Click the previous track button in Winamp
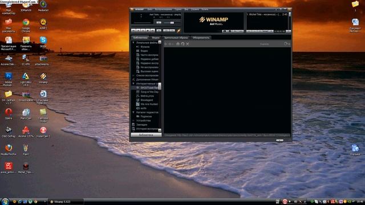 click(x=133, y=30)
